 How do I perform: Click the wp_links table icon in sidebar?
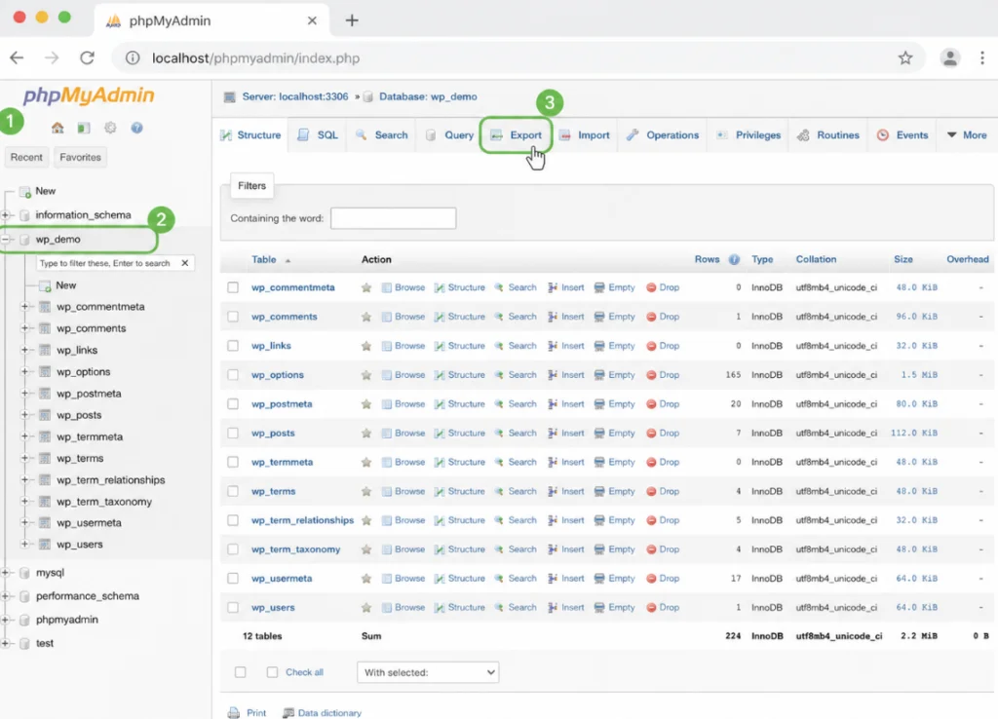coord(45,350)
